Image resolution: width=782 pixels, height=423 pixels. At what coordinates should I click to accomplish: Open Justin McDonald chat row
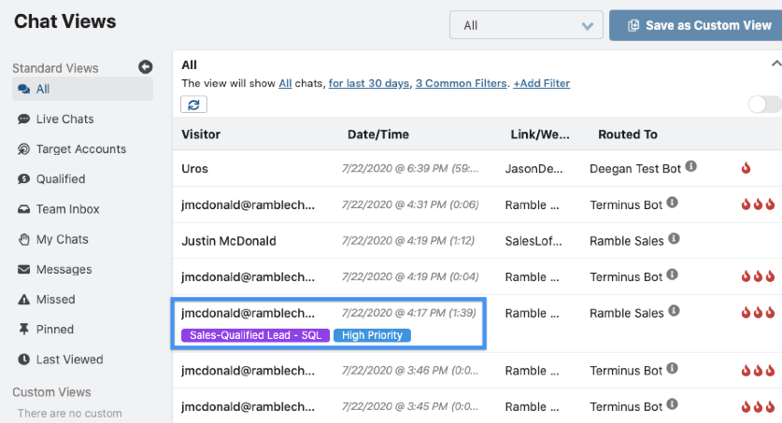tap(477, 241)
